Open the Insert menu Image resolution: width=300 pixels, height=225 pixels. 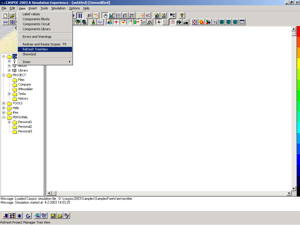coord(33,8)
